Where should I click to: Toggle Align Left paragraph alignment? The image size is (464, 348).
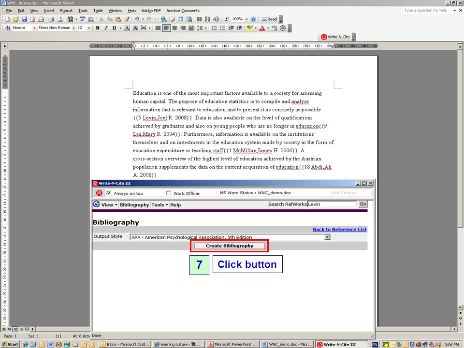click(x=166, y=28)
